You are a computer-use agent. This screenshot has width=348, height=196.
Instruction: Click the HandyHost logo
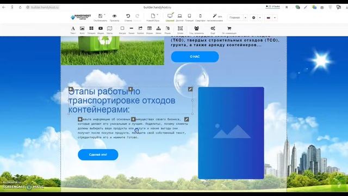click(x=81, y=17)
